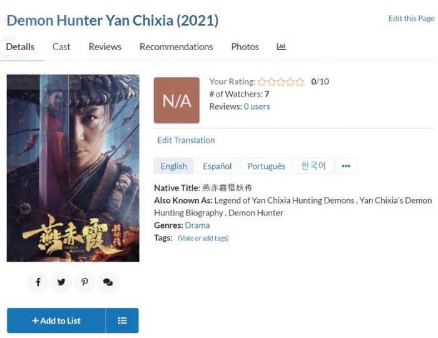Screen dimensions: 438x338
Task: View the Photos tab
Action: click(245, 47)
